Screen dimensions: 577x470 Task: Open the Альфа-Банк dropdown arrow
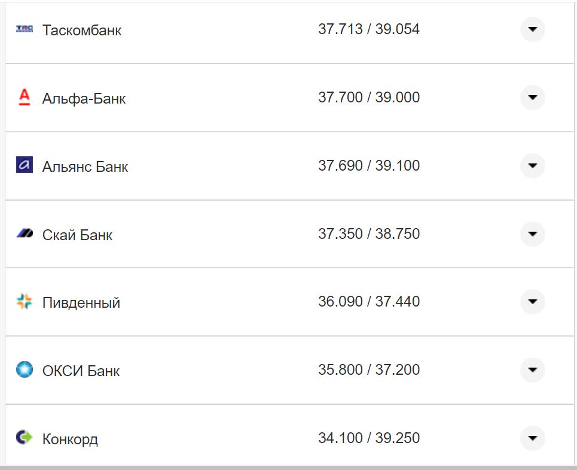coord(532,98)
